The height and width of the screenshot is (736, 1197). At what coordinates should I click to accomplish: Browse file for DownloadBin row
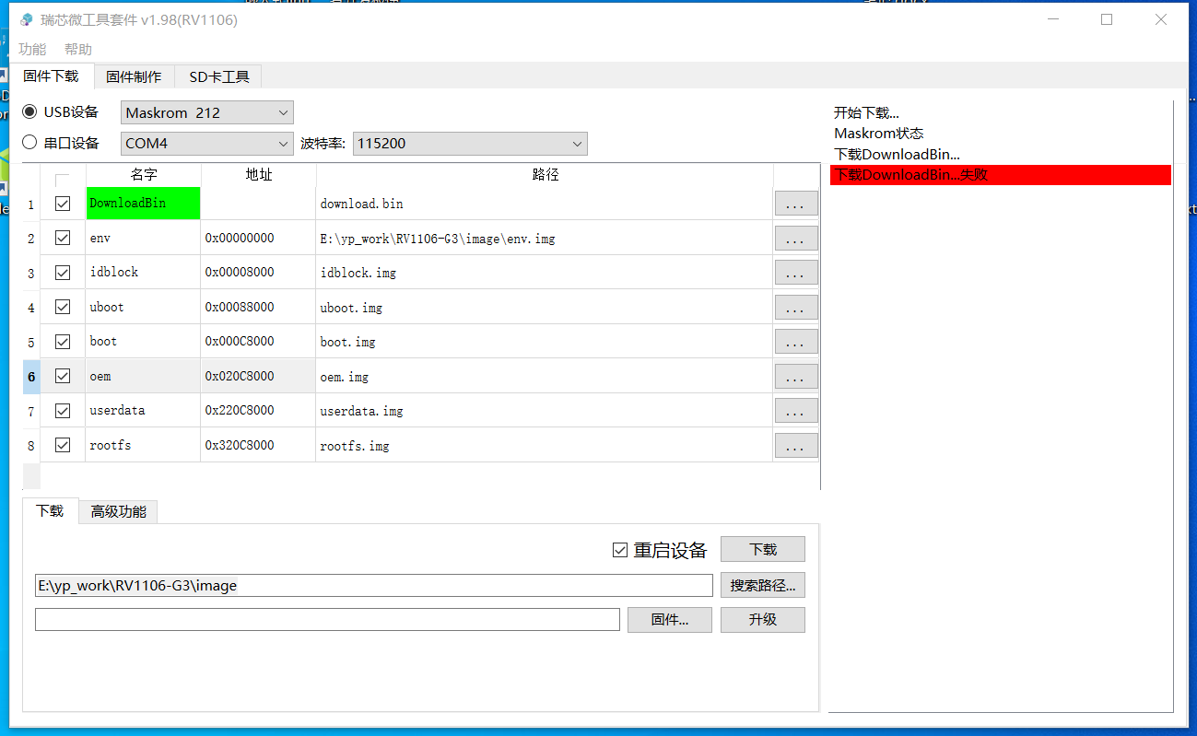(796, 204)
